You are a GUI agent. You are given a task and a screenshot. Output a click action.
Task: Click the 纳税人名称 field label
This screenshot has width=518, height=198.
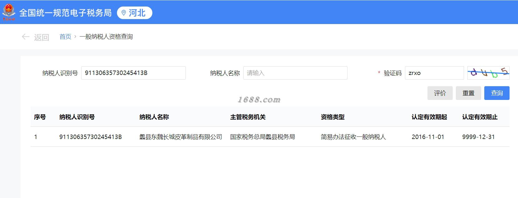coord(225,73)
